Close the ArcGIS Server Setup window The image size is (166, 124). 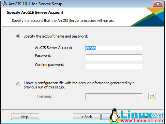tap(158, 4)
